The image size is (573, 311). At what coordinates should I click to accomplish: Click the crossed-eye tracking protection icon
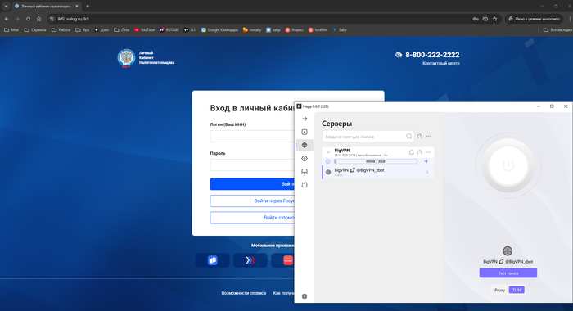[x=485, y=19]
